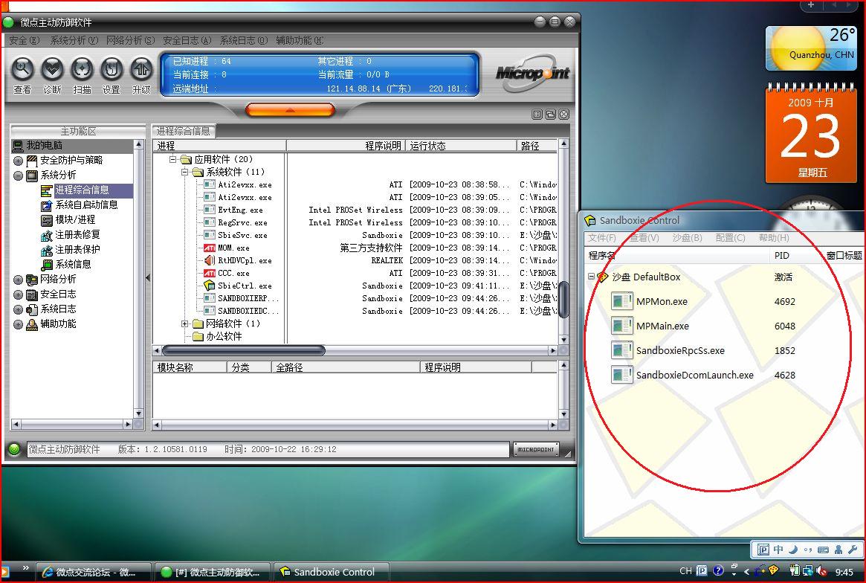Open the 系统日志(O) menu

pos(244,40)
